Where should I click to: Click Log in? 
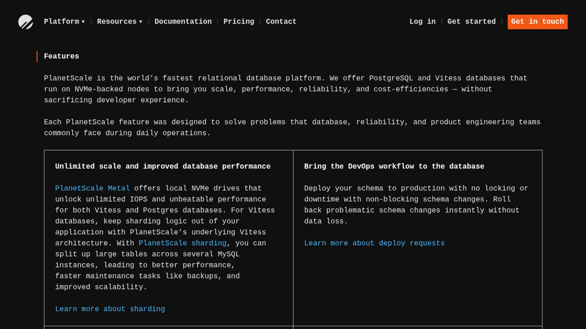[x=422, y=22]
